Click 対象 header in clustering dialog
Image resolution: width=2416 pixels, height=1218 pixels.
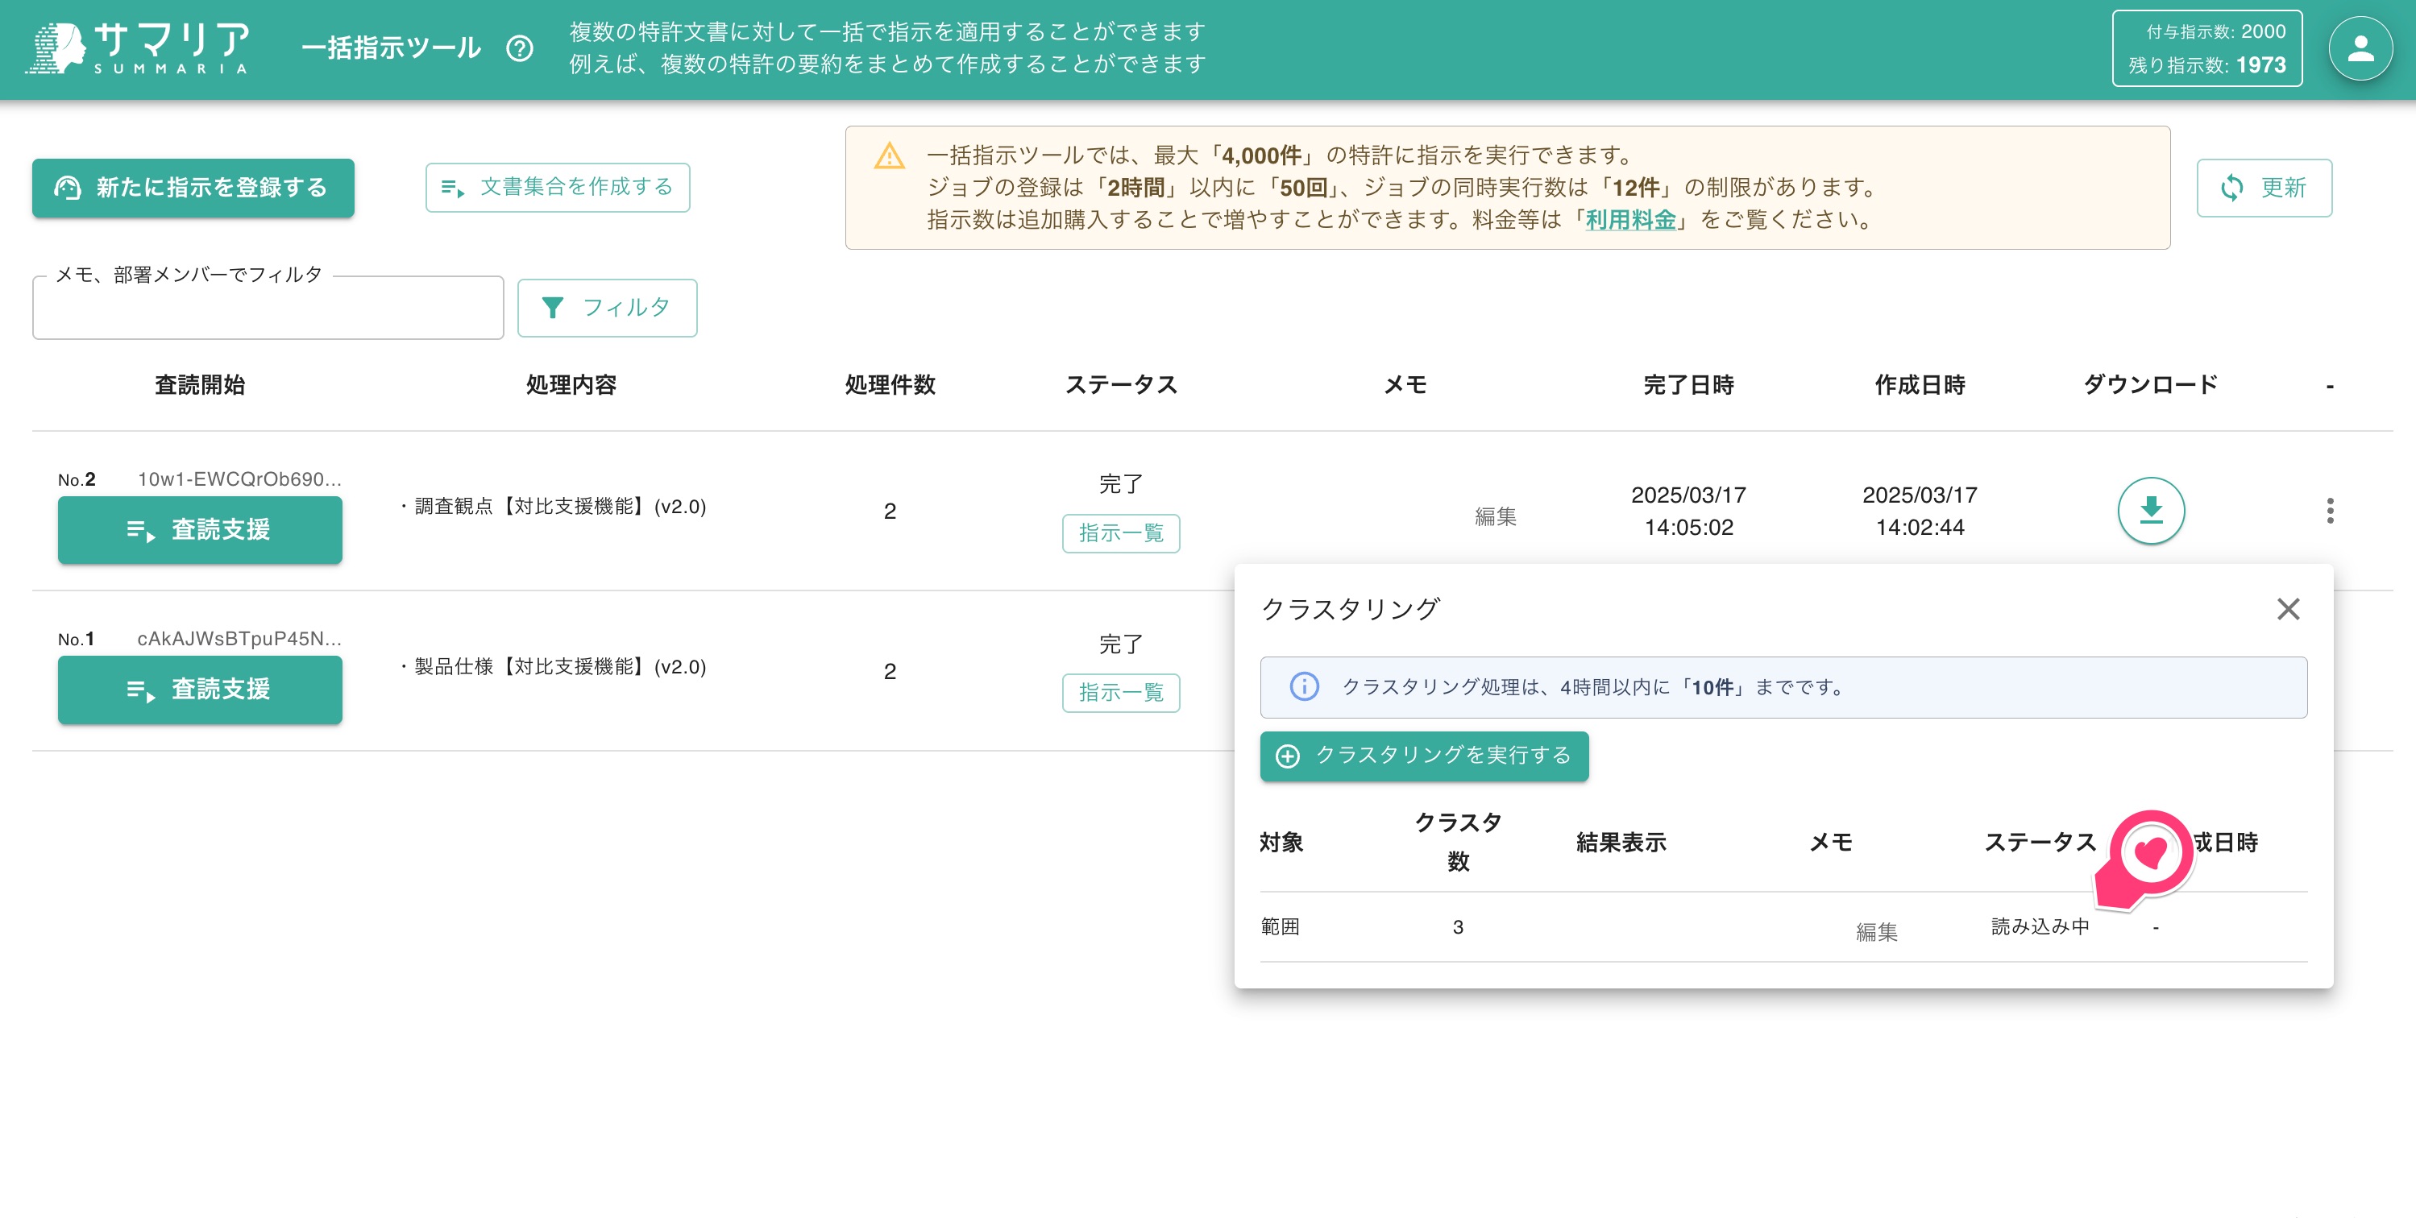[x=1281, y=842]
